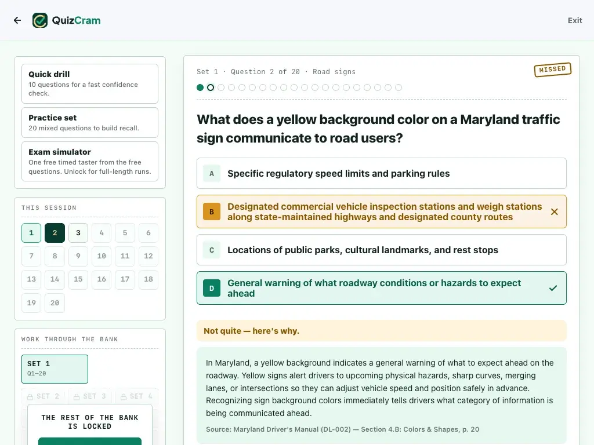Click the A letter badge
The height and width of the screenshot is (445, 594).
212,173
